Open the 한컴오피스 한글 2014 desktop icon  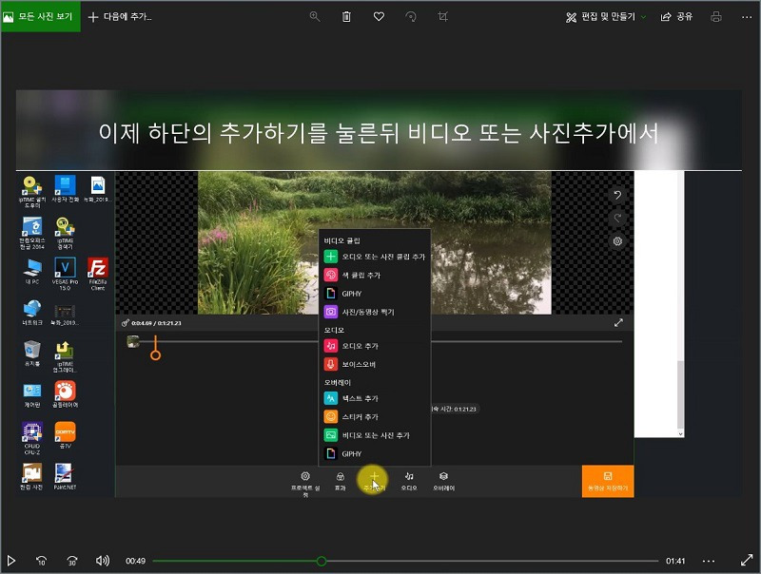(x=32, y=233)
